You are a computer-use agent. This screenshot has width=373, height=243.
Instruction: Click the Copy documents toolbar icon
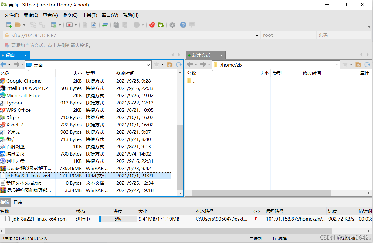[x=116, y=25]
